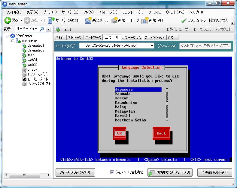Screen dimensions: 237x188
Task: Click the green Back arrow icon
Action: [x=8, y=20]
